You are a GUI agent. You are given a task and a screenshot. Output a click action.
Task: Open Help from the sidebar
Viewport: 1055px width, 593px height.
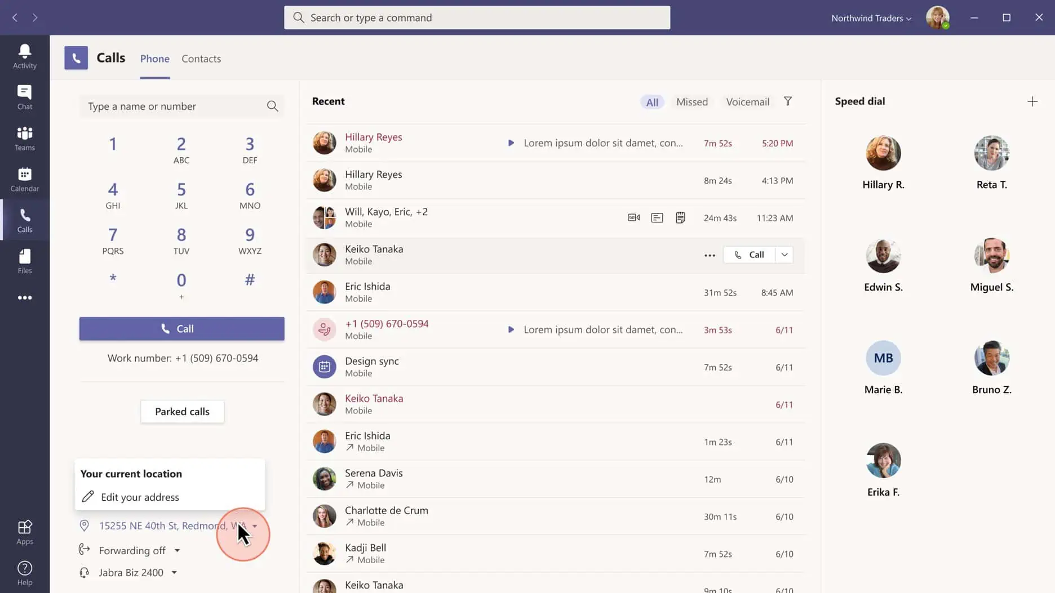coord(25,573)
